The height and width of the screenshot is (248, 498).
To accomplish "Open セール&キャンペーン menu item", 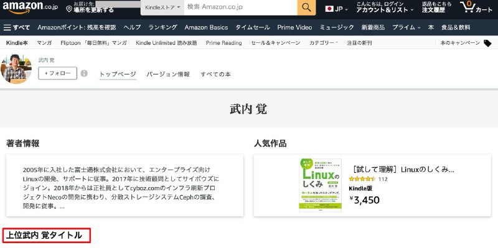I will (x=275, y=43).
